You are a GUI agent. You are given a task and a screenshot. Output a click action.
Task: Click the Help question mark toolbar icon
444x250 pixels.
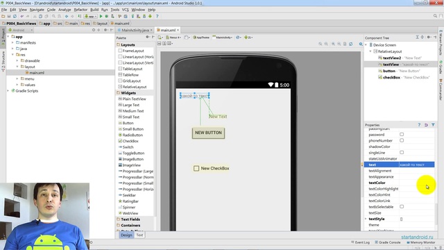tap(157, 17)
